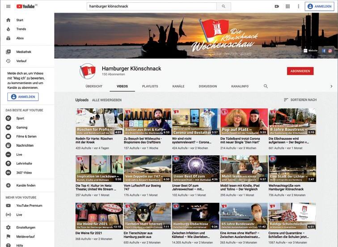Image resolution: width=338 pixels, height=247 pixels.
Task: Open Verlauf history icon
Action: click(8, 61)
